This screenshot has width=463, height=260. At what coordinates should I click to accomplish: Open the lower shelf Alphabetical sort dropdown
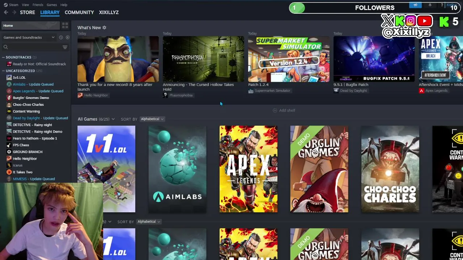tap(148, 222)
